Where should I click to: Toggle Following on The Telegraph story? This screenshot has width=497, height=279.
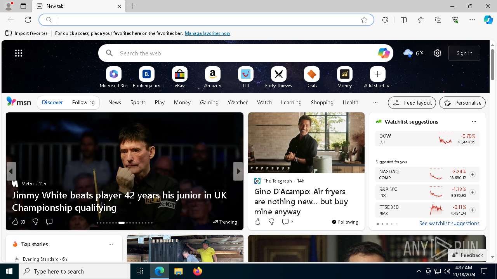click(345, 222)
